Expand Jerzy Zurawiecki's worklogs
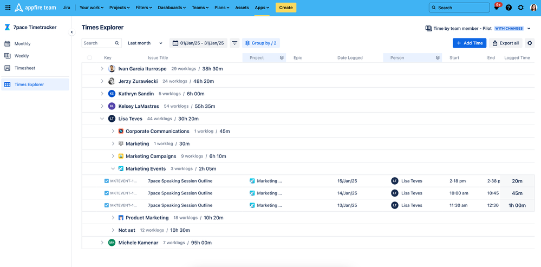The image size is (541, 267). (x=102, y=81)
